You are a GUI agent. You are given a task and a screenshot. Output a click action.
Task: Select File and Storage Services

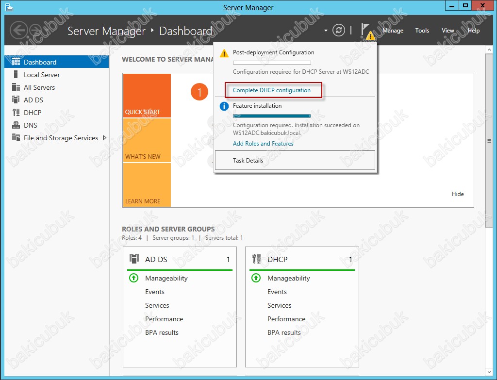57,138
